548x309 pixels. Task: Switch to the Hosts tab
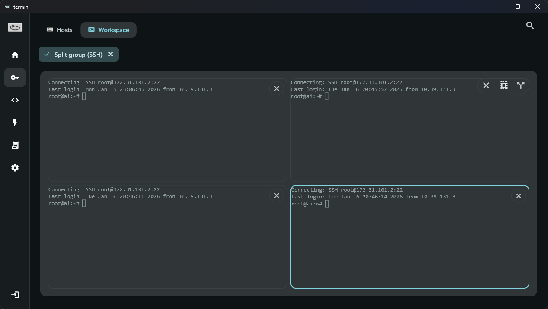[60, 30]
